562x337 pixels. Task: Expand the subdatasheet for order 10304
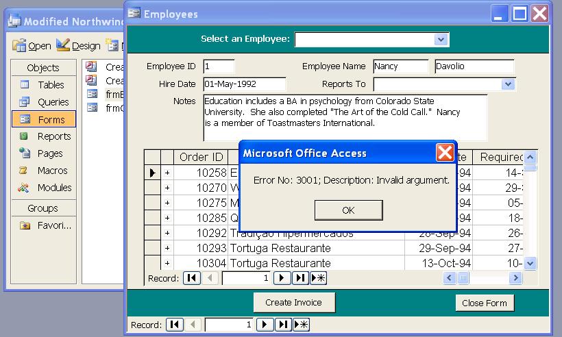(167, 263)
